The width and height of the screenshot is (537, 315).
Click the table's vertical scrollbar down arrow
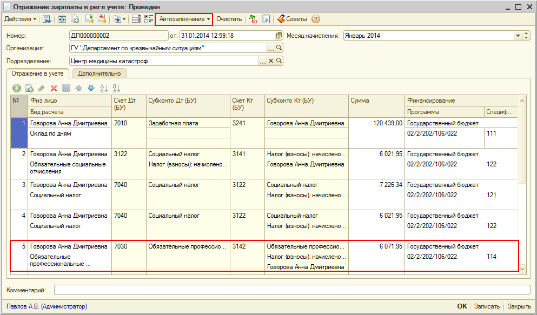(x=522, y=269)
